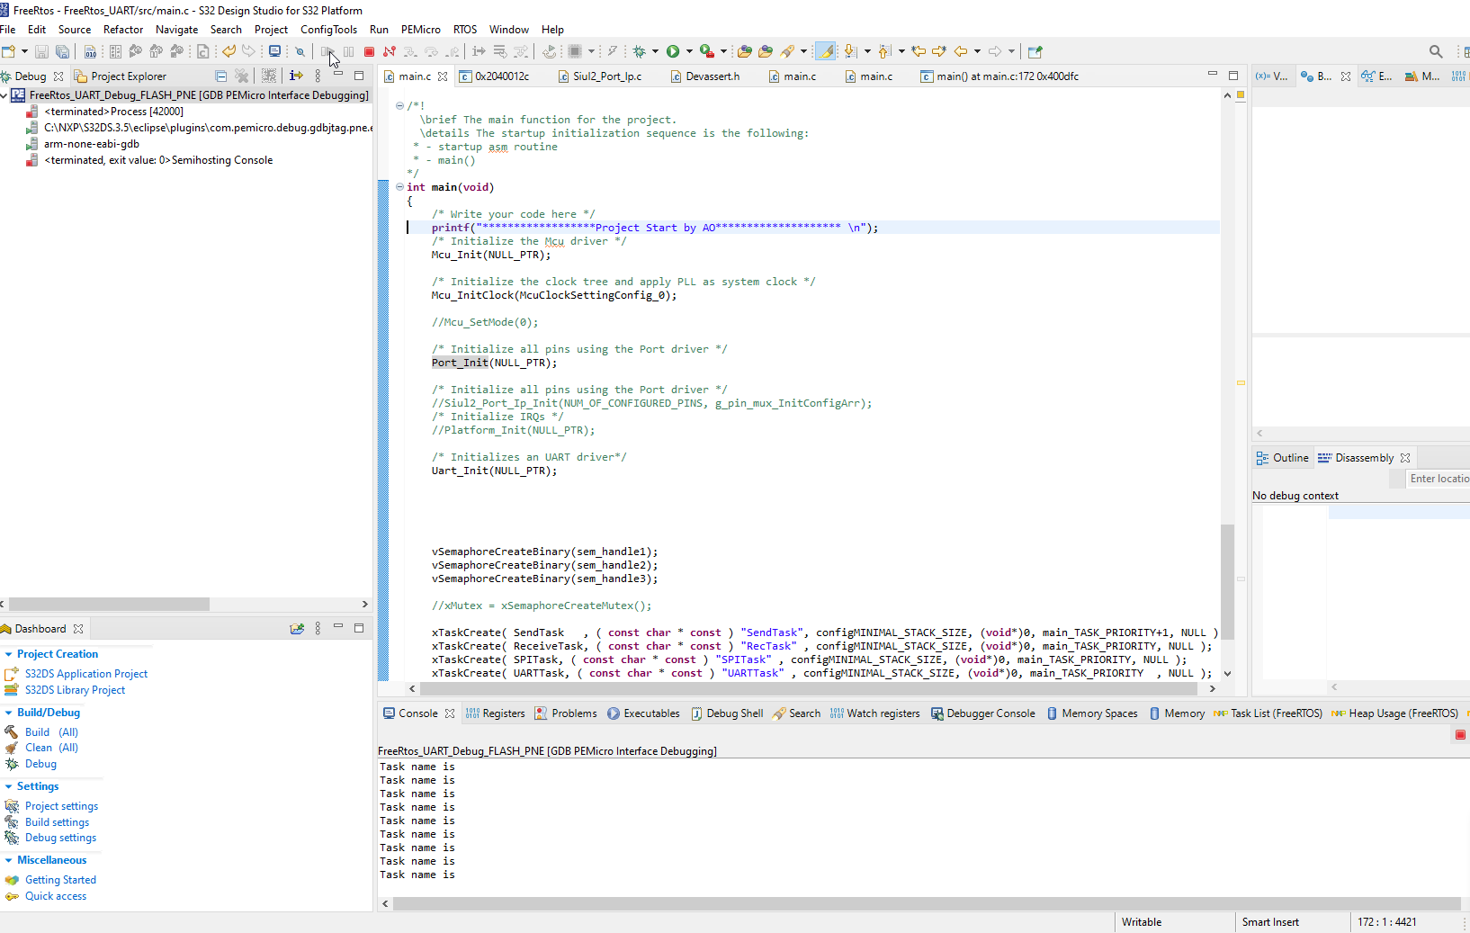Image resolution: width=1470 pixels, height=933 pixels.
Task: Suspend the program with the Pause icon
Action: (348, 51)
